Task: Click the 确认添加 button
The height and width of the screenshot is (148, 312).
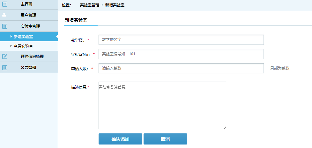Action: [120, 139]
